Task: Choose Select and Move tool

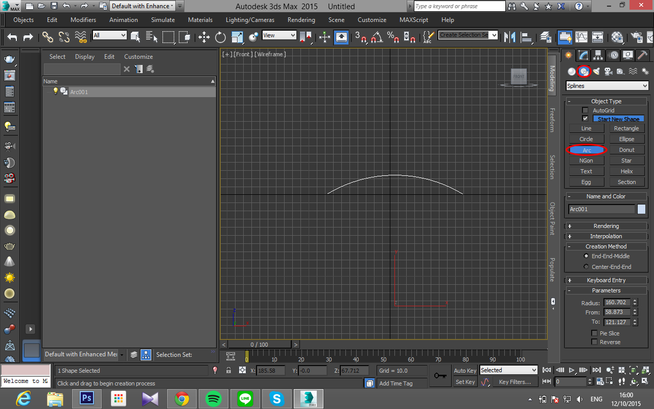Action: point(204,37)
